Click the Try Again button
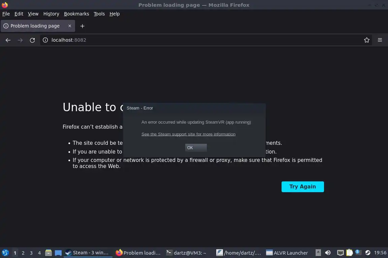This screenshot has width=388, height=258. (x=302, y=187)
